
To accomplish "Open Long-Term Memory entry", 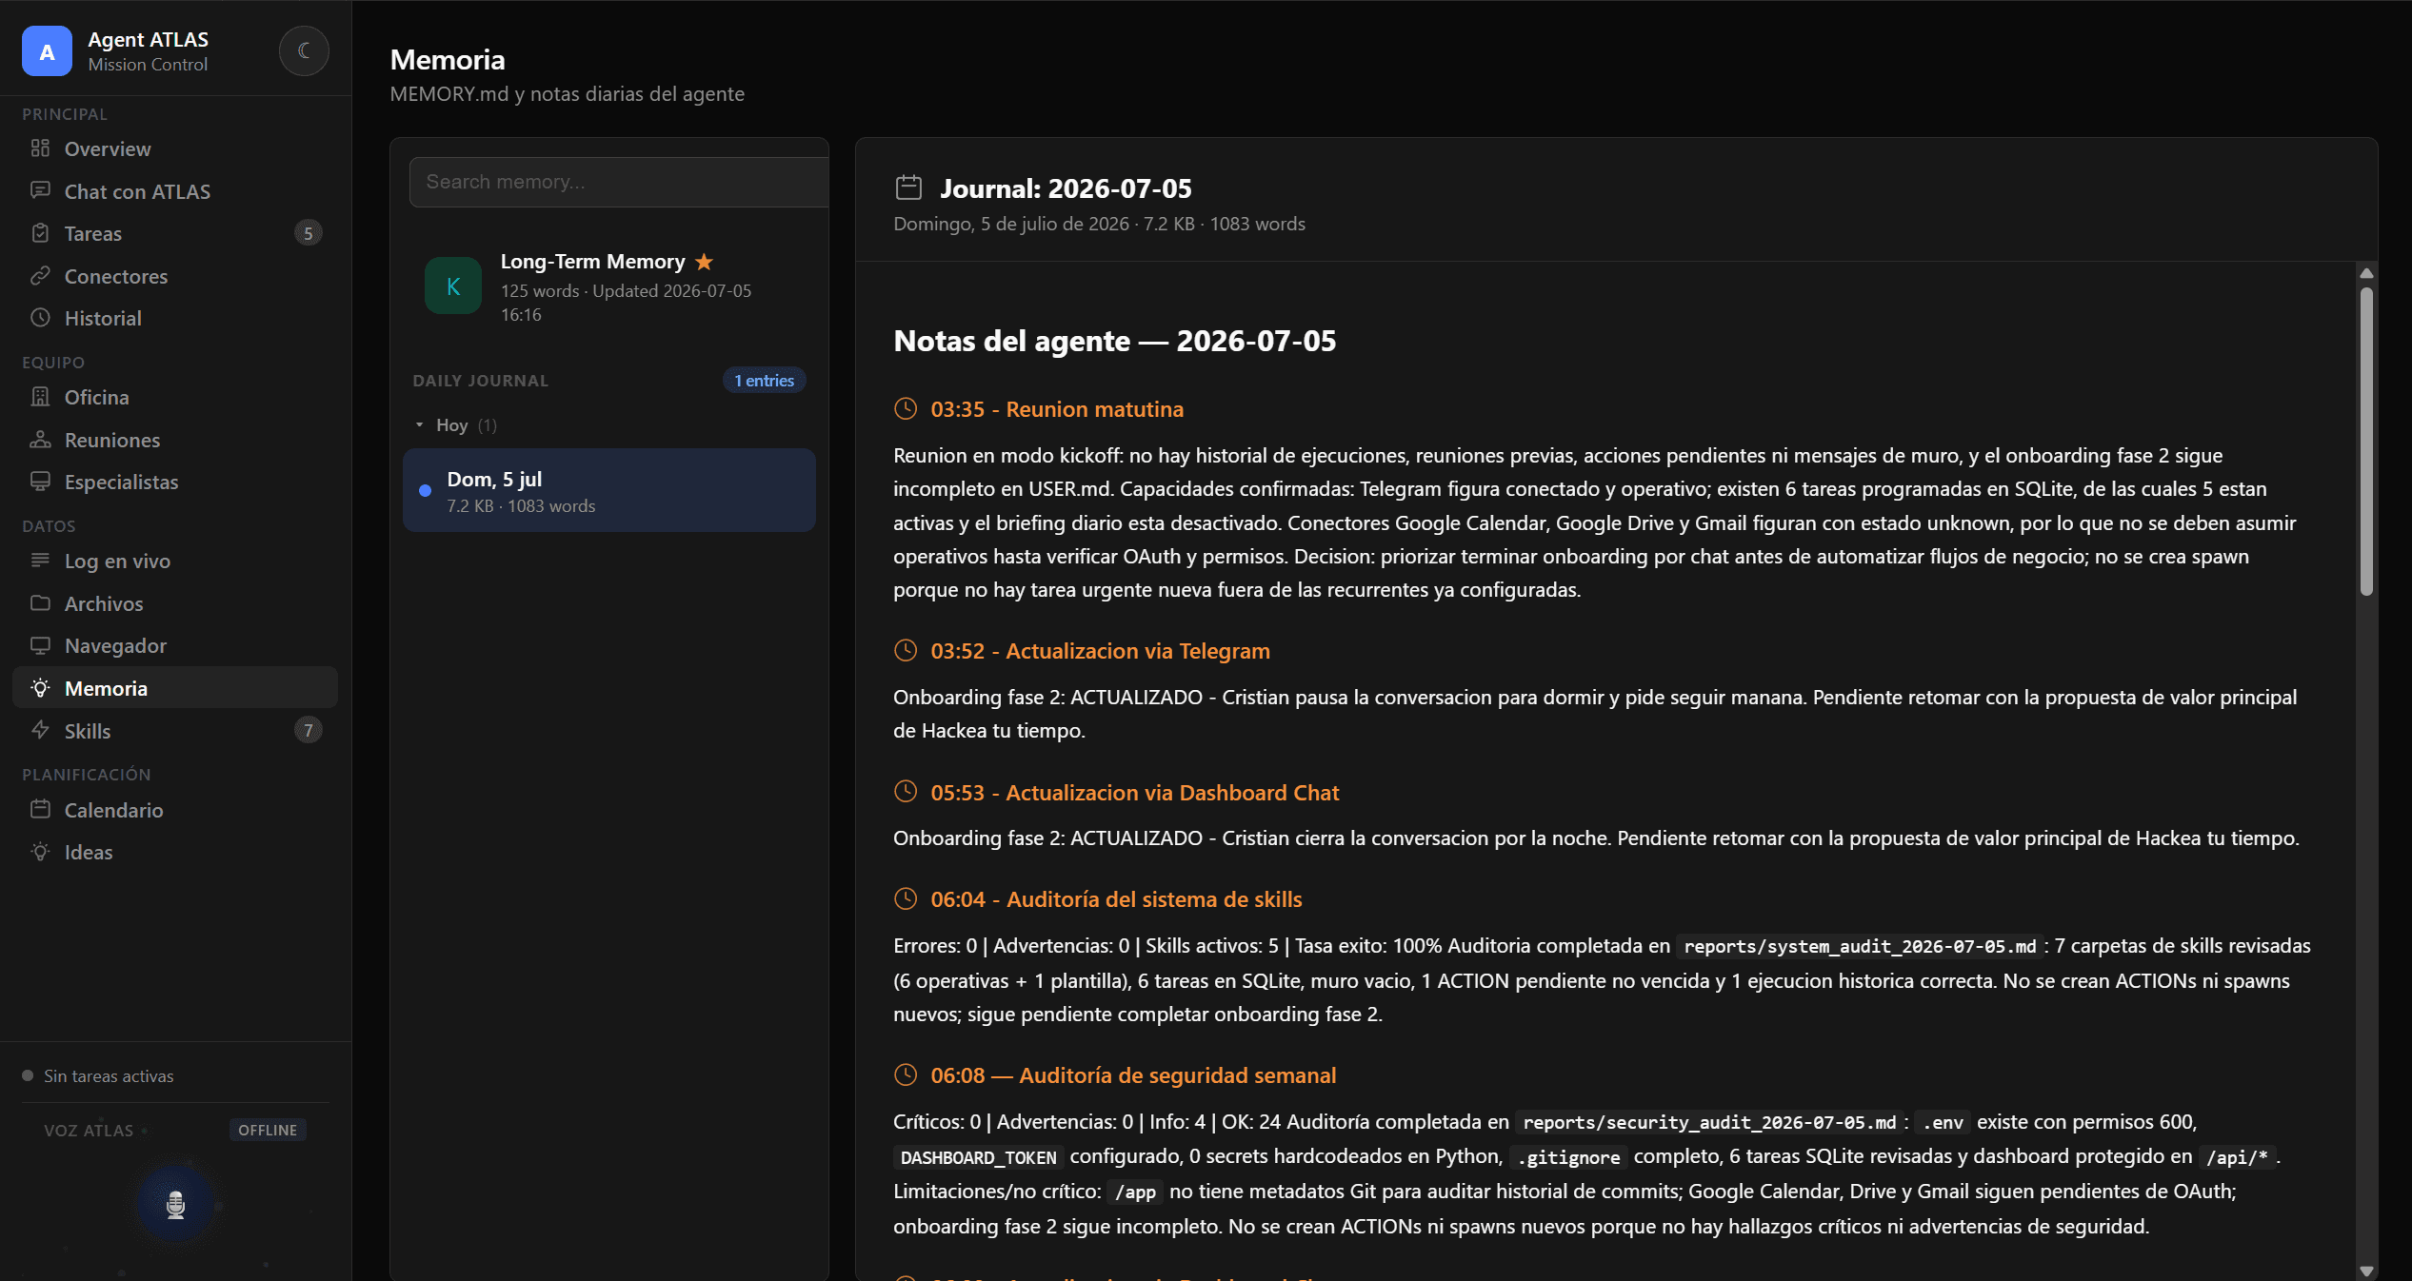I will coord(609,286).
